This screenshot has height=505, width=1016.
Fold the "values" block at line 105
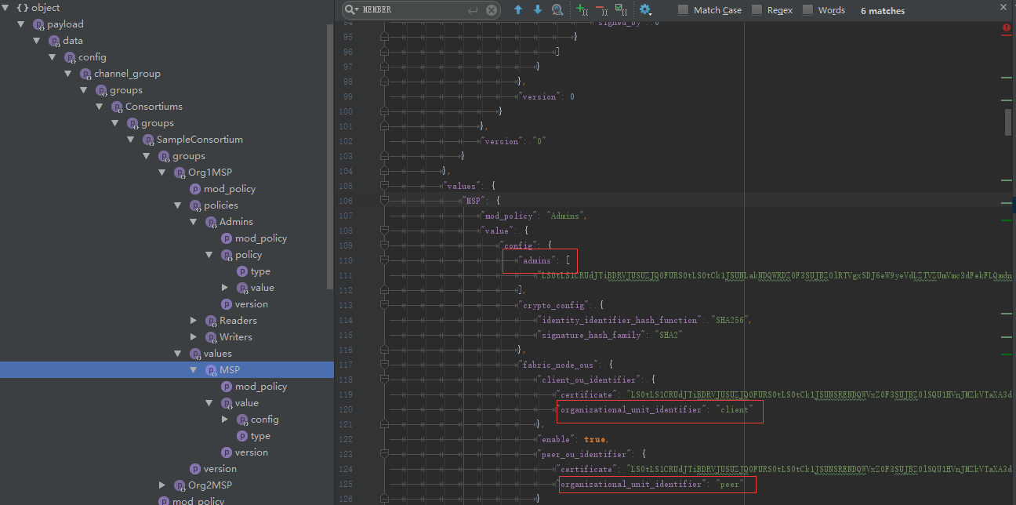point(384,186)
